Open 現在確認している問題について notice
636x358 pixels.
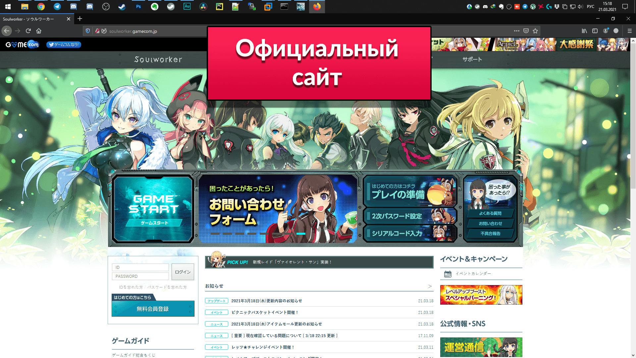[x=285, y=336]
